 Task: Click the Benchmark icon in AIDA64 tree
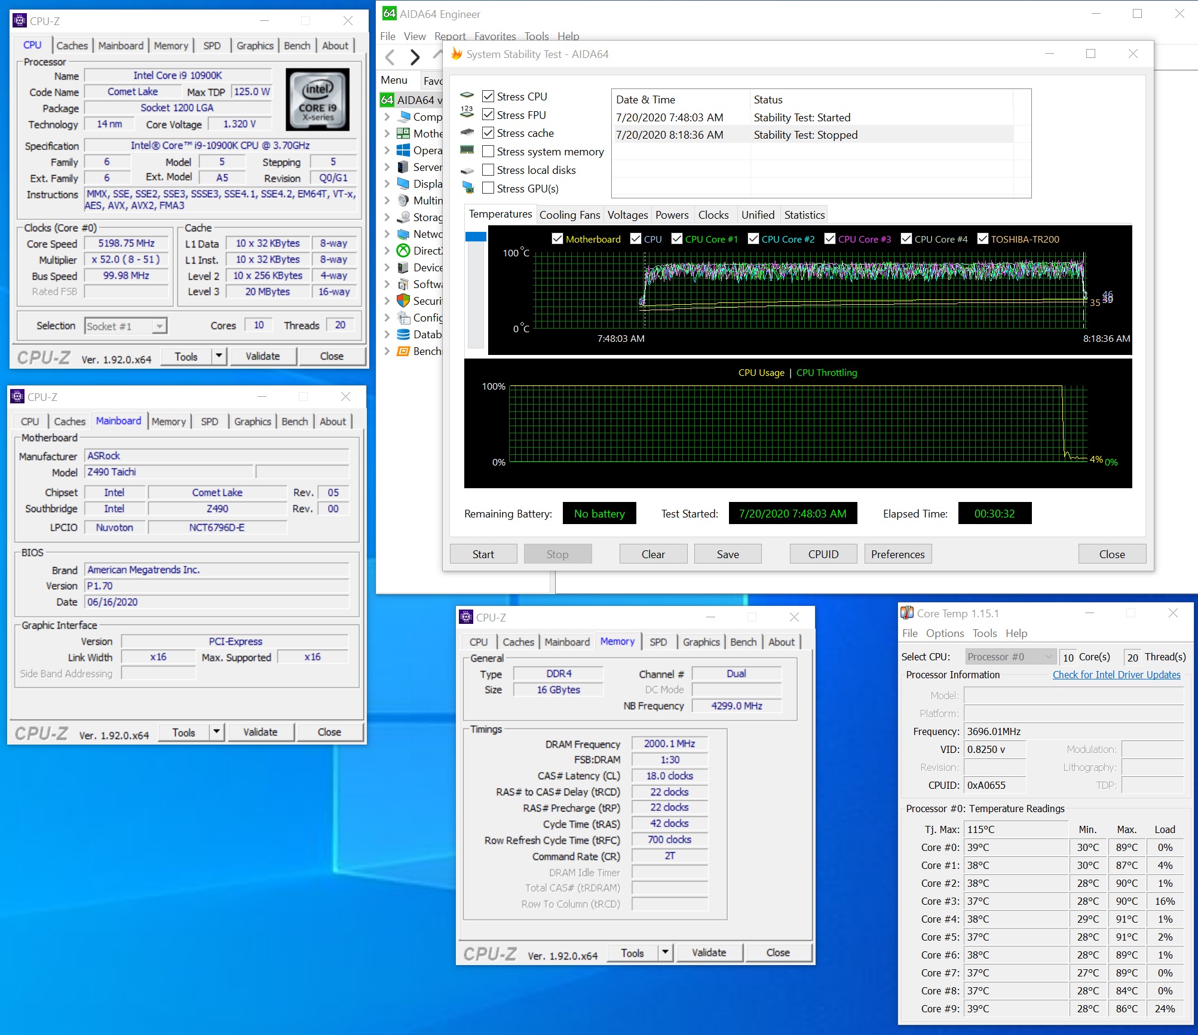point(404,351)
